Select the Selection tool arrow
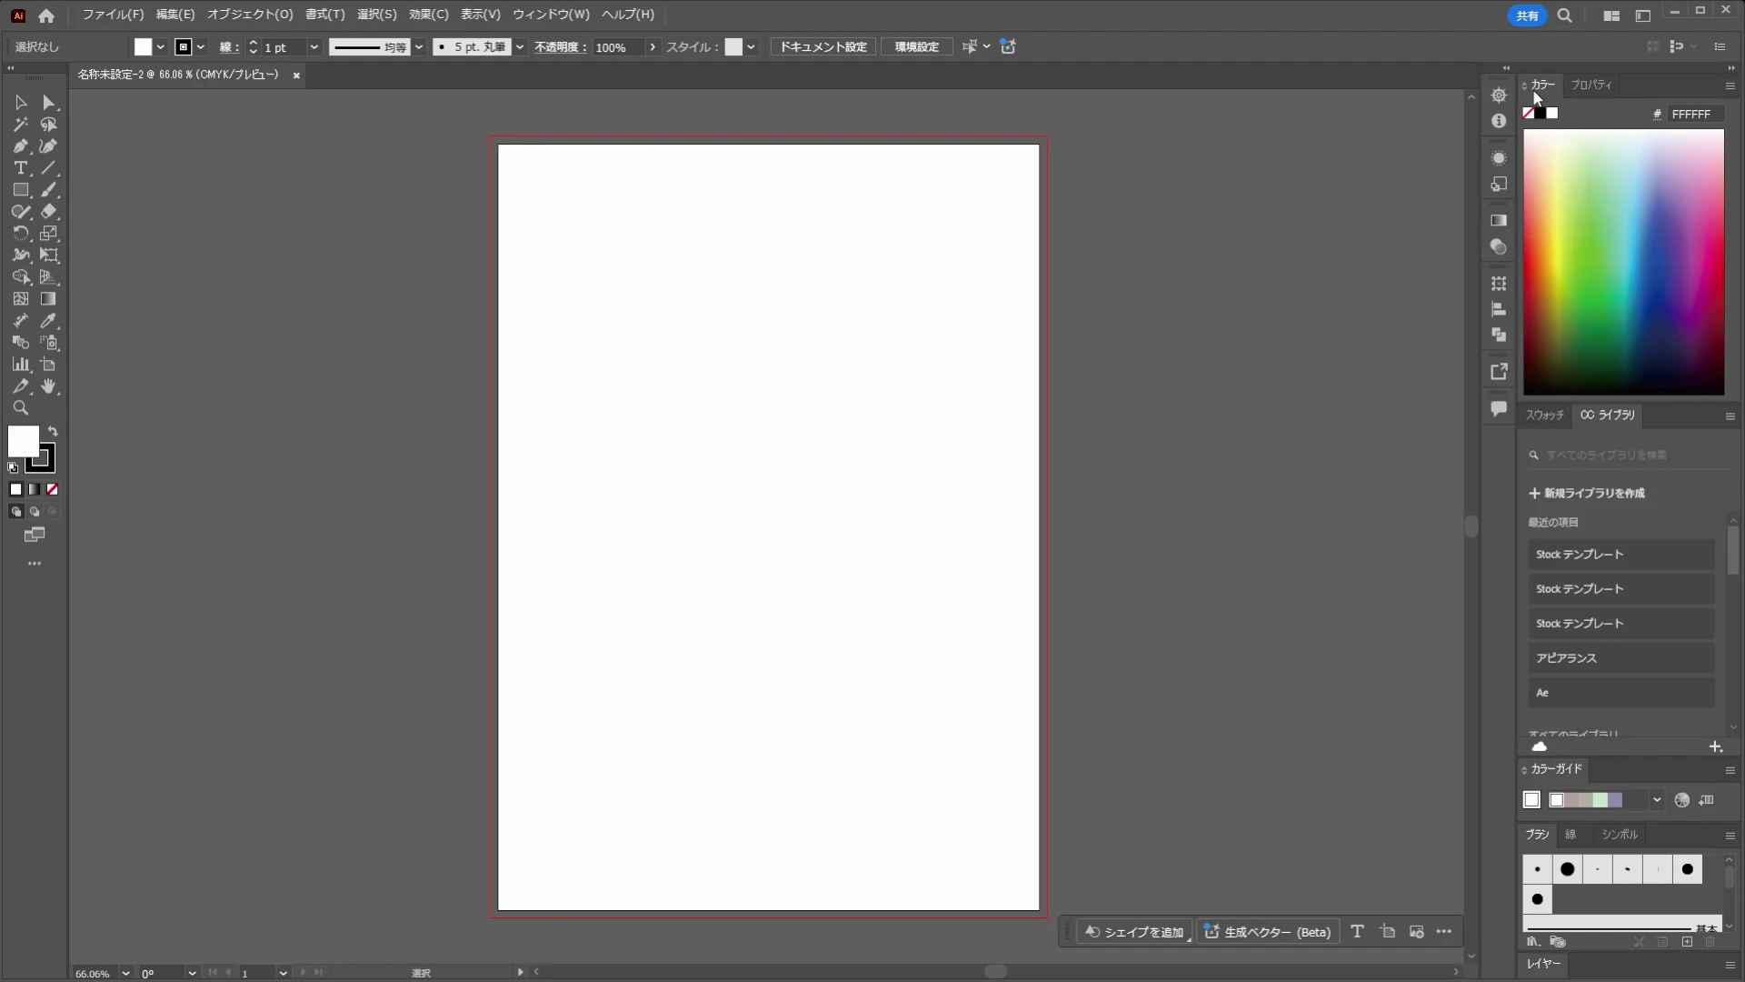 [x=21, y=103]
